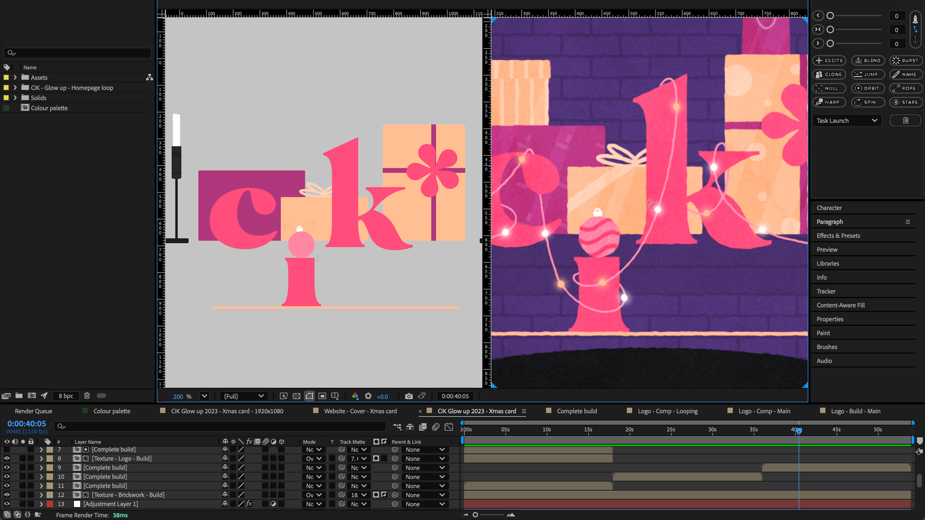
Task: Delete the selected project item with the trash icon
Action: (x=87, y=396)
